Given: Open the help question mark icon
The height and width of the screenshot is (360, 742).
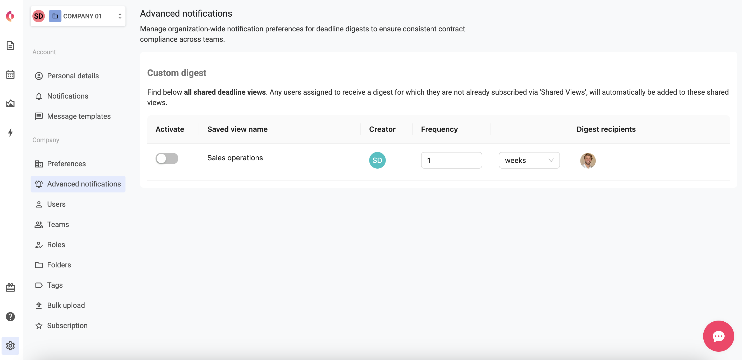Looking at the screenshot, I should coord(10,316).
